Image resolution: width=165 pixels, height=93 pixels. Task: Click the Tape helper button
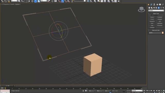[152, 25]
